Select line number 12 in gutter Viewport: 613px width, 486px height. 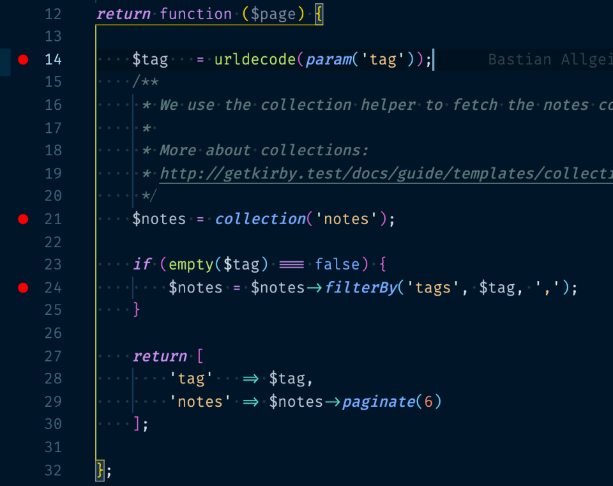(53, 15)
